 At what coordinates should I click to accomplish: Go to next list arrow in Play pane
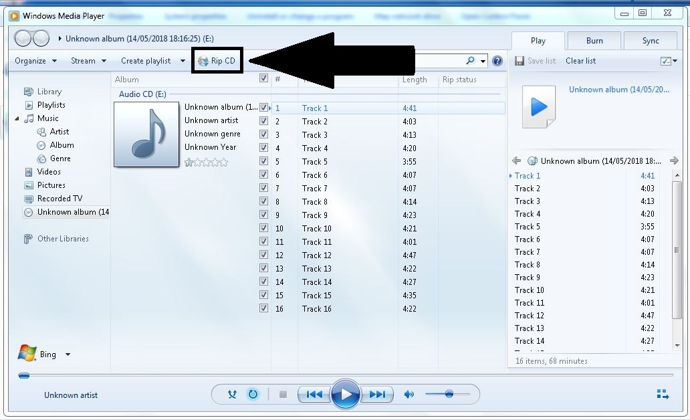click(674, 161)
